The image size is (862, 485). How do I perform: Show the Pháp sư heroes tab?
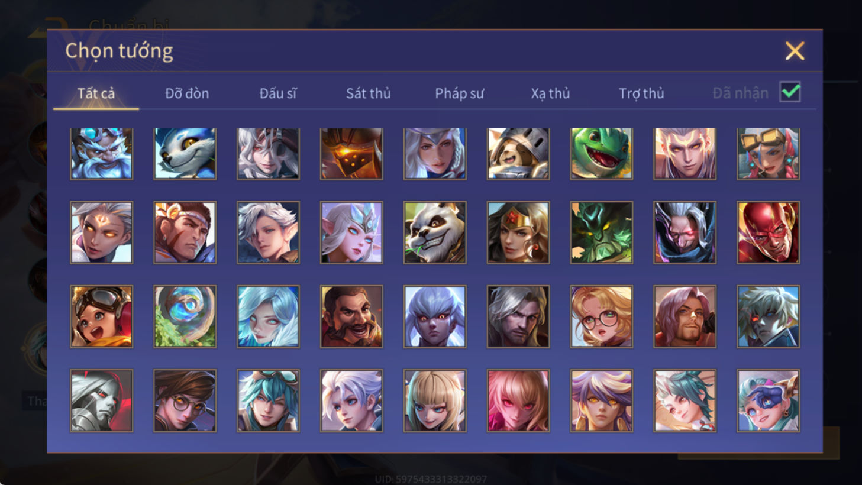click(x=459, y=93)
